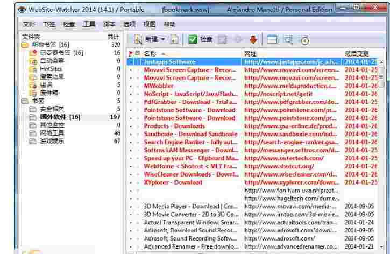Click the 新建 (New) bookmark toolbar icon

coord(139,39)
